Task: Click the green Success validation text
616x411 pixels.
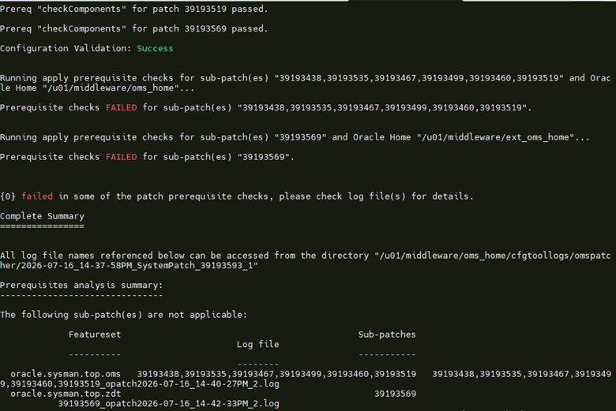Action: click(x=155, y=48)
